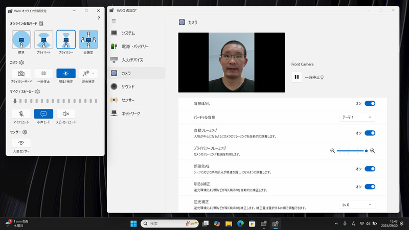Open Task View on taskbar
The width and height of the screenshot is (409, 230).
tap(206, 223)
